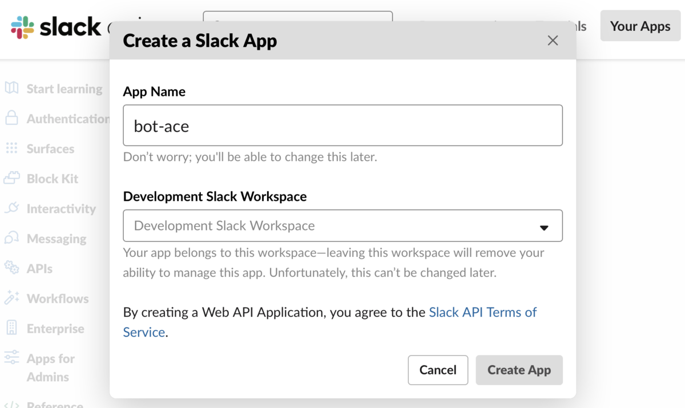Open the Development Slack Workspace dropdown

click(x=342, y=225)
